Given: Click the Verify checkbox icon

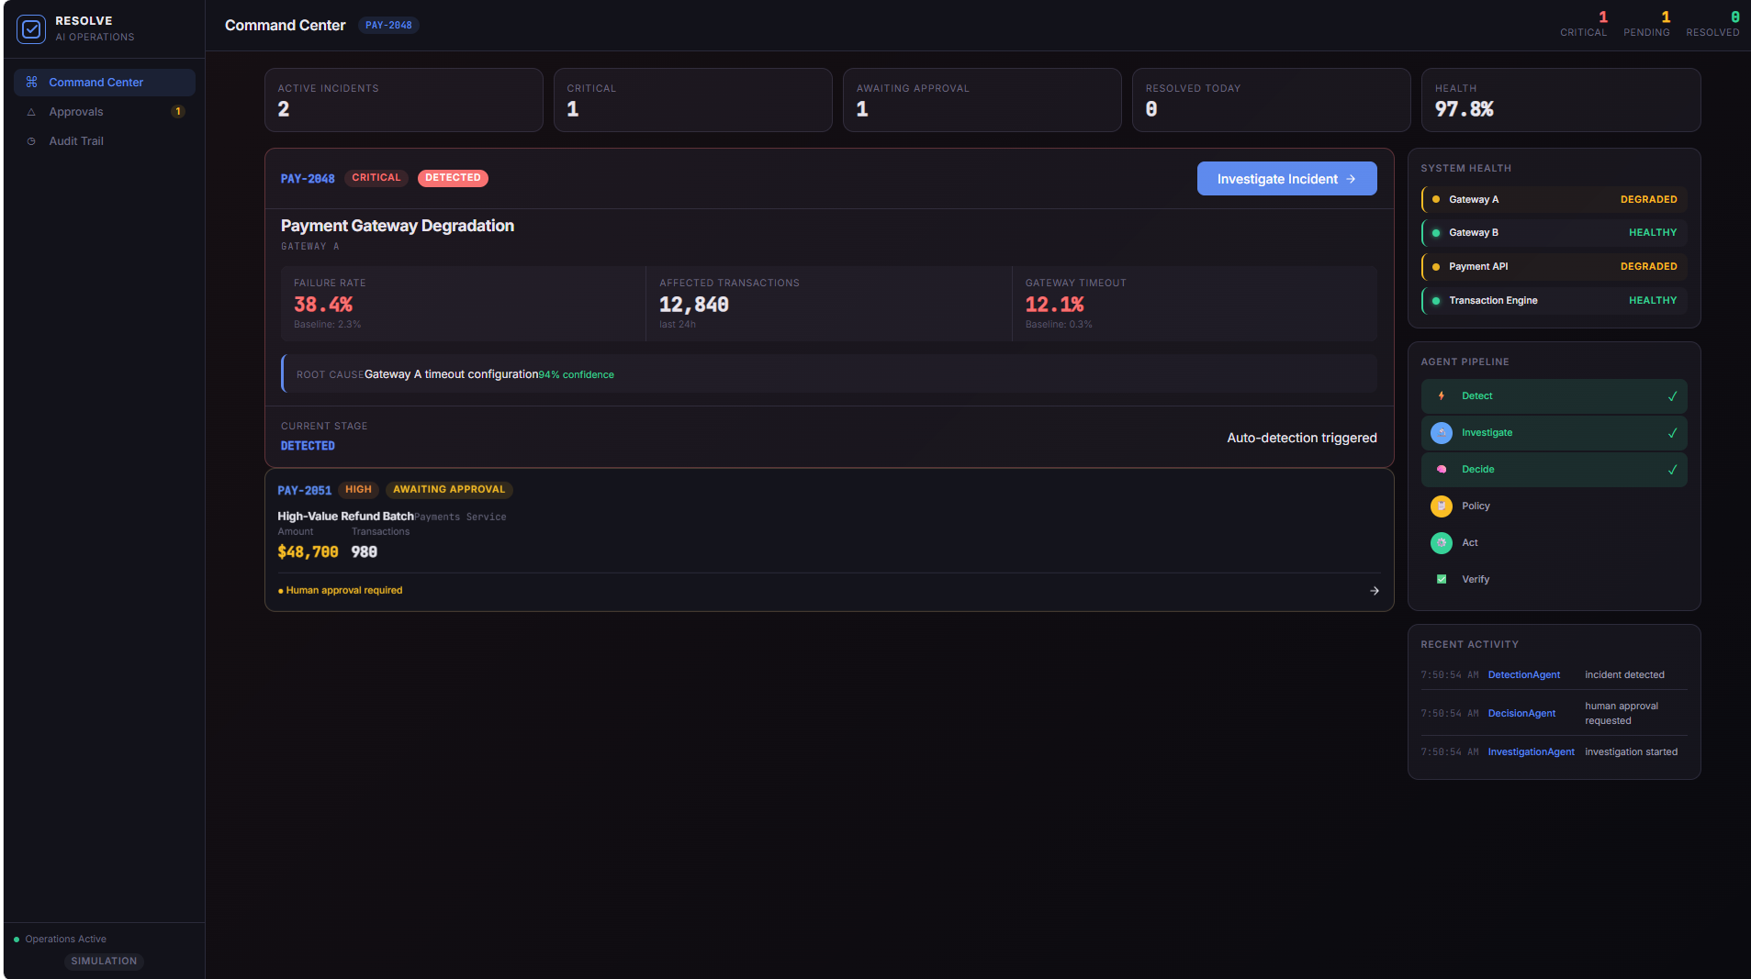Looking at the screenshot, I should (x=1442, y=580).
